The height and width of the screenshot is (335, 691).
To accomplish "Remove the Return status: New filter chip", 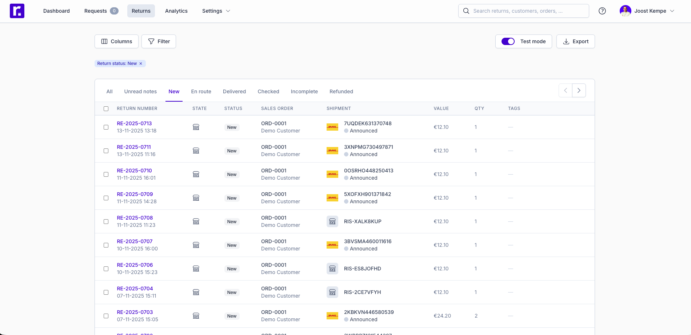I will [141, 64].
